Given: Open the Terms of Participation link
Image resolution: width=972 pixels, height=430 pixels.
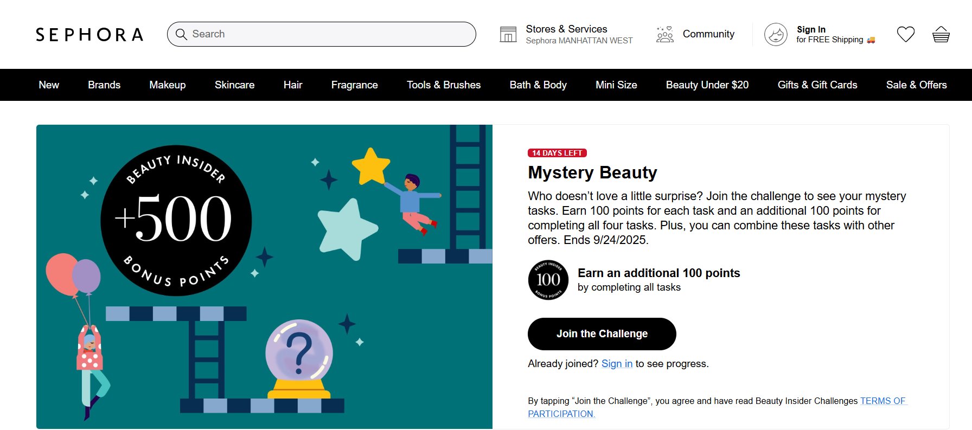Looking at the screenshot, I should (883, 401).
